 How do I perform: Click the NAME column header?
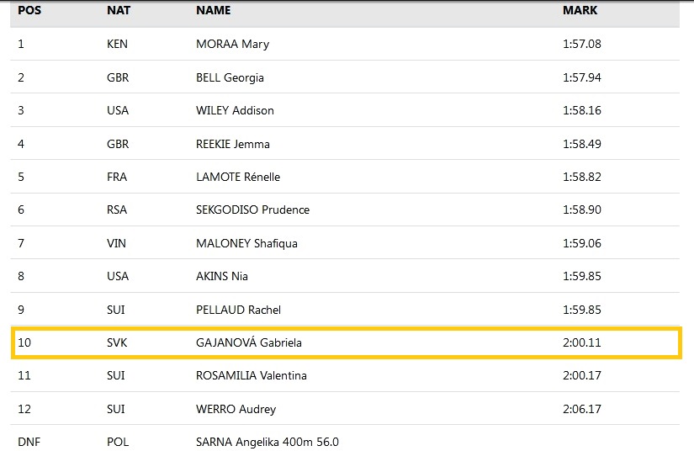click(214, 10)
